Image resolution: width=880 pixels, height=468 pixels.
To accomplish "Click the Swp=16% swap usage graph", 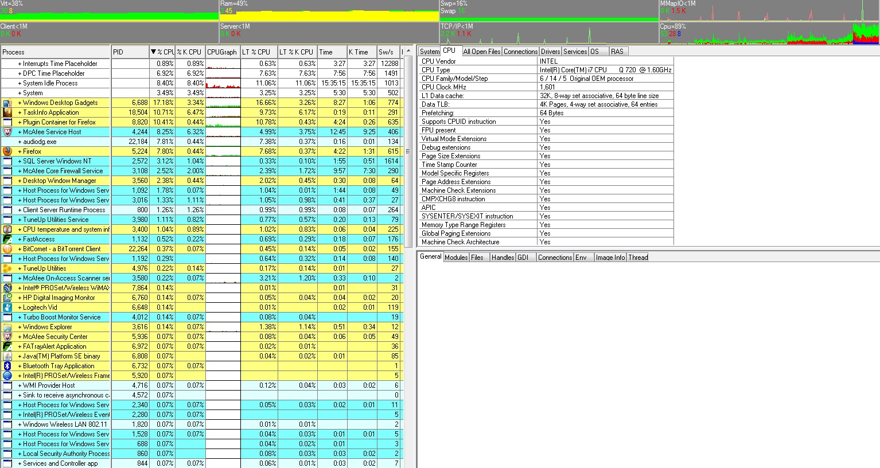I will 549,11.
